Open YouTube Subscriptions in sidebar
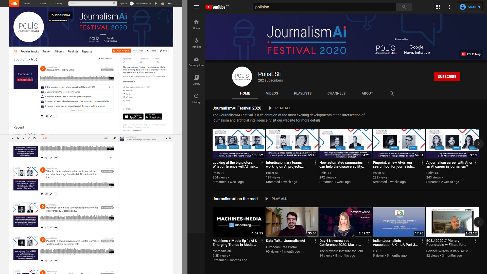Image resolution: width=487 pixels, height=274 pixels. click(196, 62)
